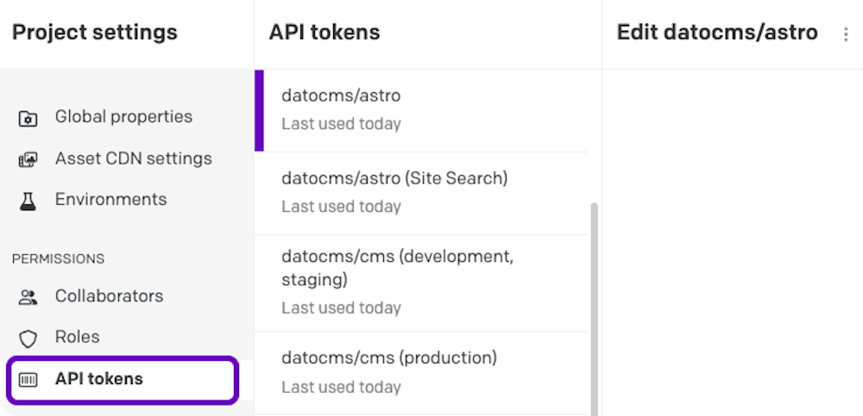
Task: Click the Collaborators people icon
Action: [28, 297]
